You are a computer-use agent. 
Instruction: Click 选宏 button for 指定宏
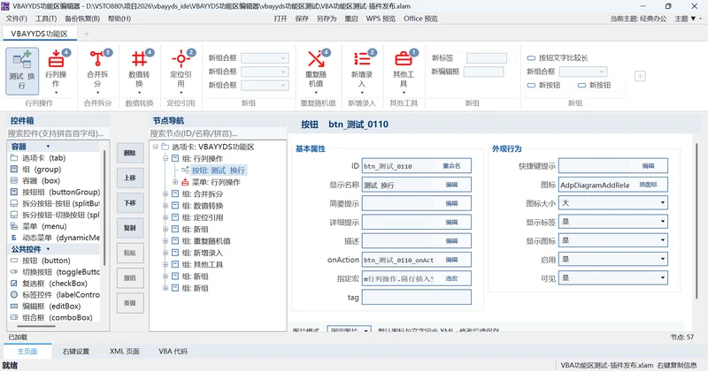tap(451, 278)
